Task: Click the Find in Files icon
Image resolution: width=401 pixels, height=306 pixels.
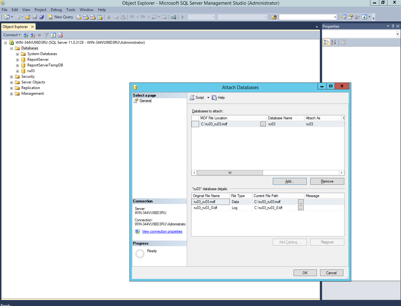Action: click(x=274, y=17)
